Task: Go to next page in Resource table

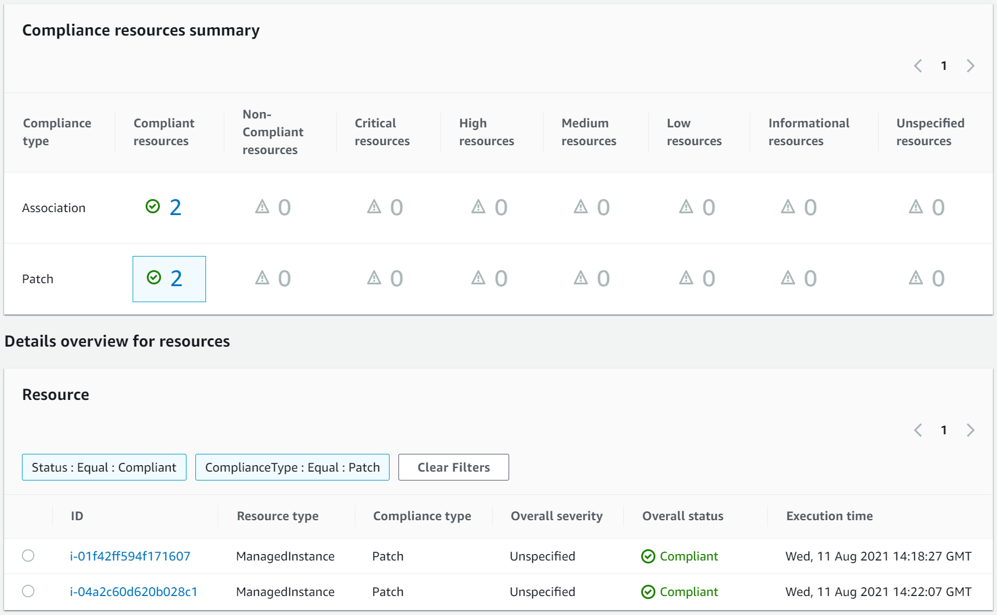Action: (970, 430)
